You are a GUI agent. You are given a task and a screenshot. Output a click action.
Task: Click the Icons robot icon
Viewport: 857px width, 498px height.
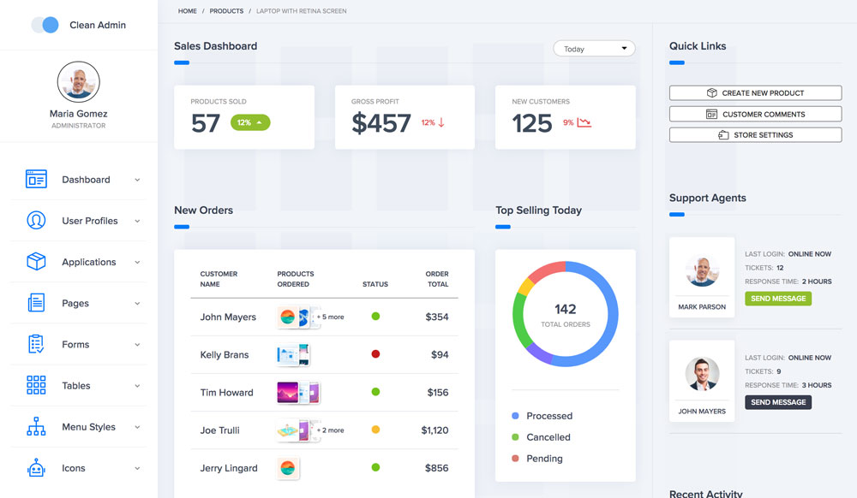point(36,468)
